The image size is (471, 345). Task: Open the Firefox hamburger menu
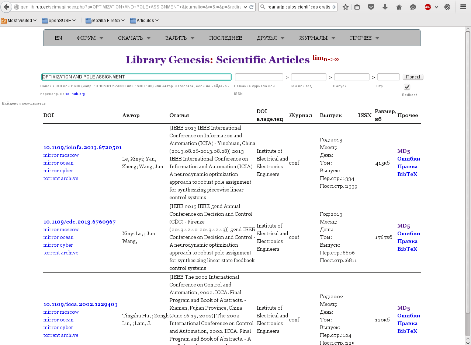point(463,7)
